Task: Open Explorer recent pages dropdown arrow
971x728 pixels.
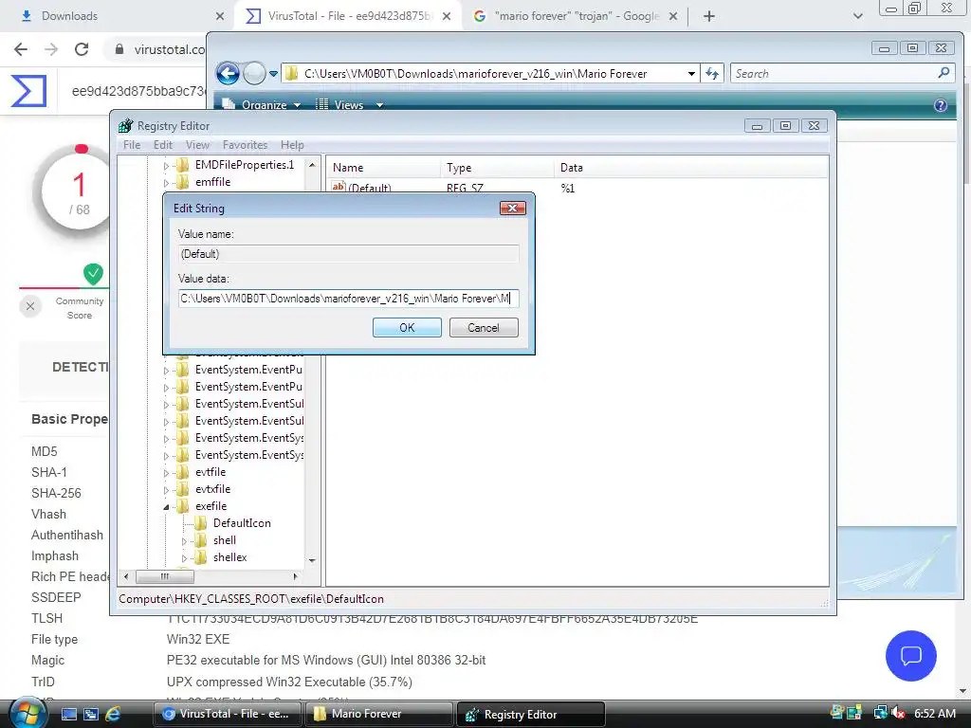Action: 273,74
